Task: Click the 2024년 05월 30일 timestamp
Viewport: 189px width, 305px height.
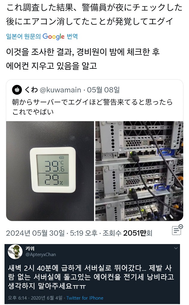Action: point(35,233)
